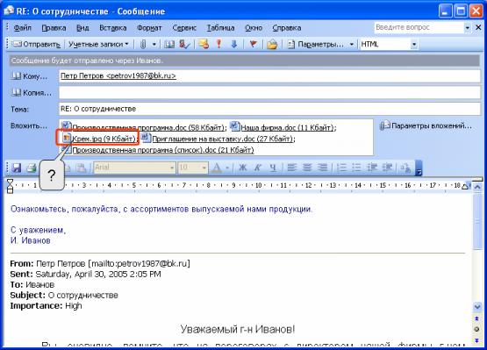
Task: Click the down arrow of vertical scrollbar
Action: click(477, 307)
